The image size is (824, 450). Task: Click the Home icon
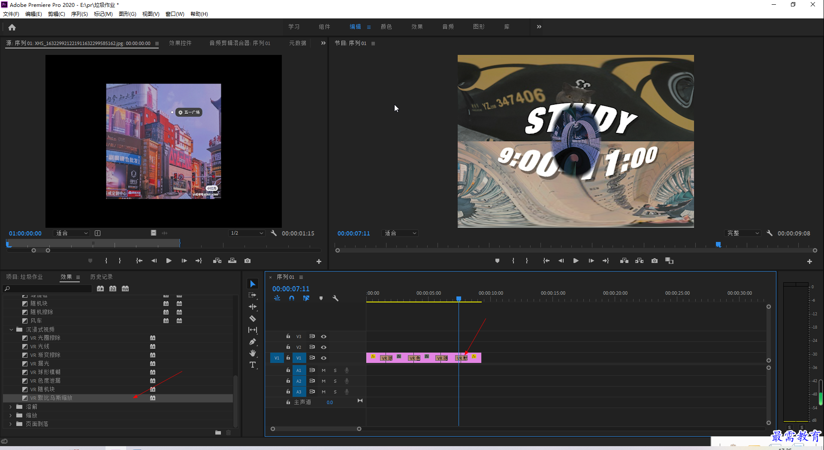[x=12, y=27]
